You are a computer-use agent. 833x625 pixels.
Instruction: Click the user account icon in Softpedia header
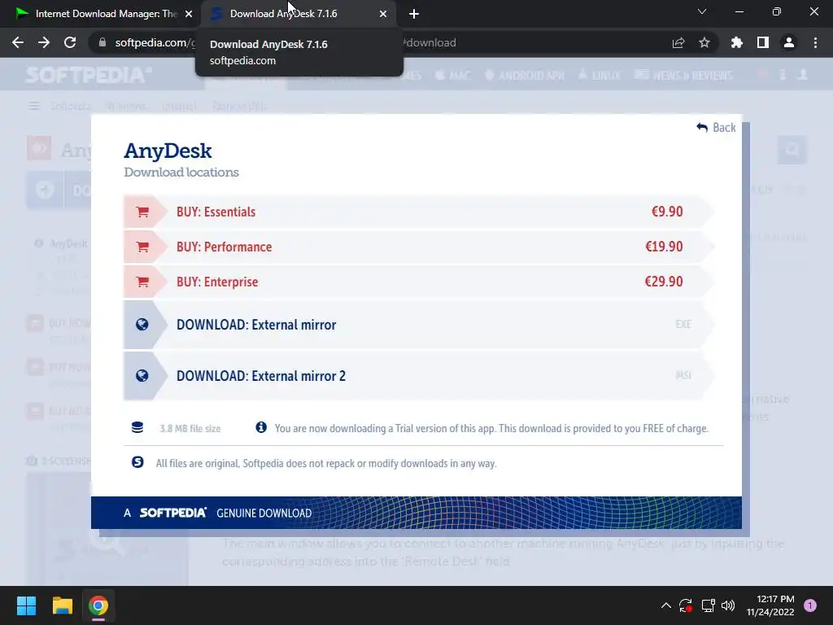803,75
